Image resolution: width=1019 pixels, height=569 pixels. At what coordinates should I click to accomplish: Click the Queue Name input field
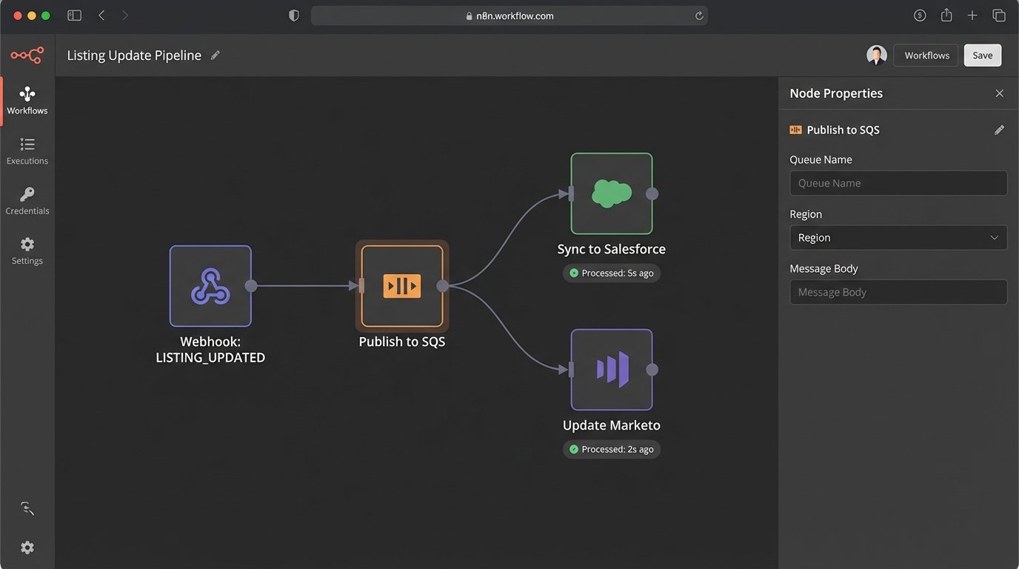click(x=898, y=183)
